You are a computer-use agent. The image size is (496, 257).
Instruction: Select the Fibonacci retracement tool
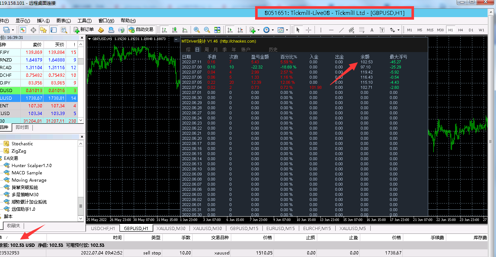click(362, 30)
